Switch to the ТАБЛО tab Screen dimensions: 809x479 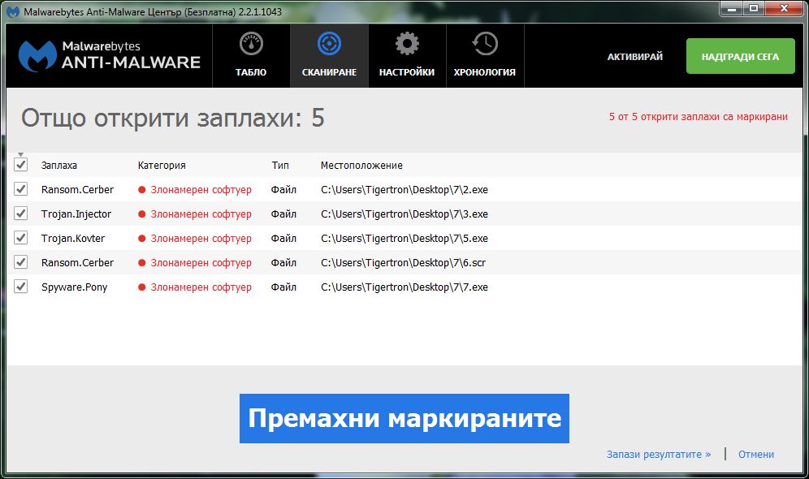coord(251,56)
